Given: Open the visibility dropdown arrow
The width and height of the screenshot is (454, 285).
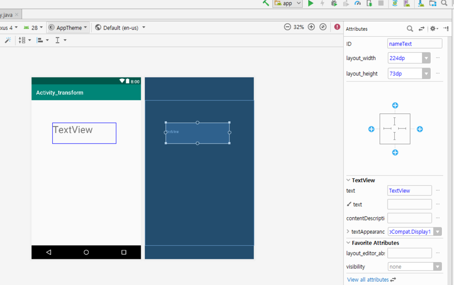Looking at the screenshot, I should [x=438, y=267].
